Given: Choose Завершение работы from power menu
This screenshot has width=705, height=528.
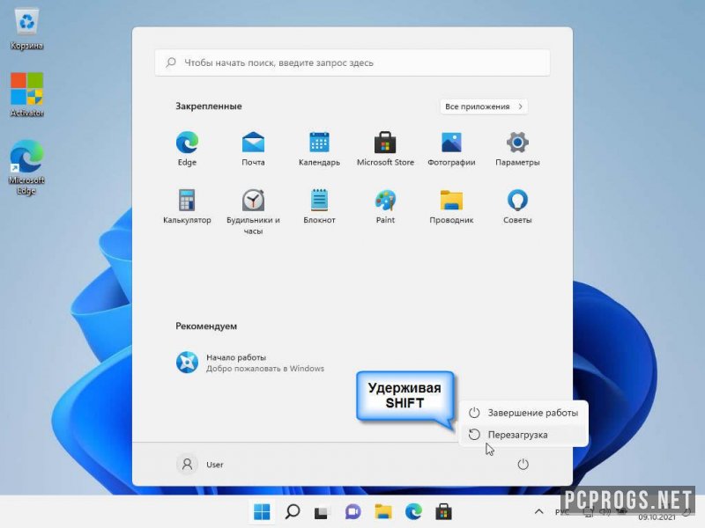Looking at the screenshot, I should [x=523, y=413].
